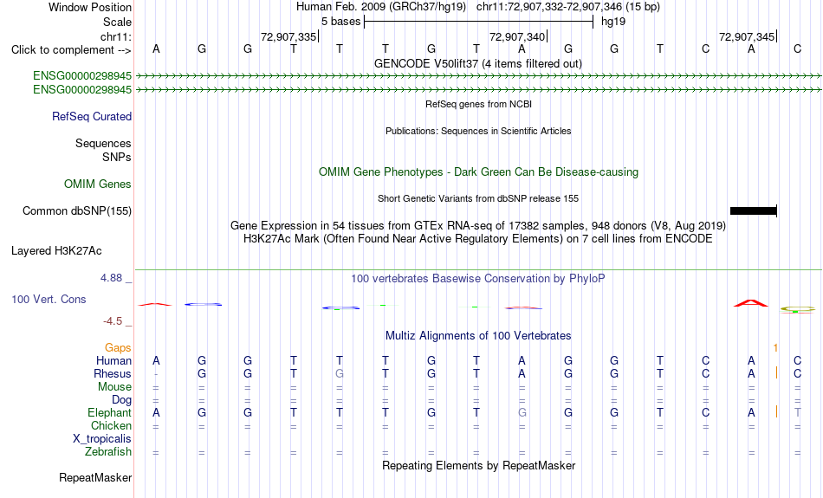Image resolution: width=823 pixels, height=498 pixels.
Task: Open the OMIM Genes track label
Action: pos(98,184)
